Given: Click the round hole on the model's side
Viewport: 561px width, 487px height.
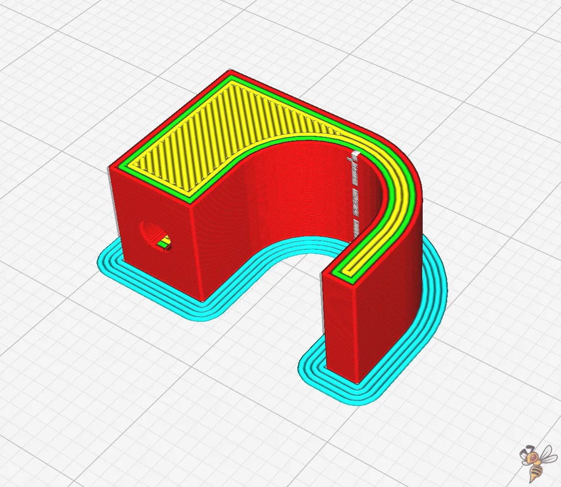Looking at the screenshot, I should pos(155,237).
